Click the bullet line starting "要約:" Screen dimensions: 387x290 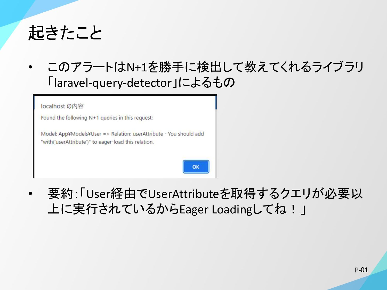click(x=205, y=194)
